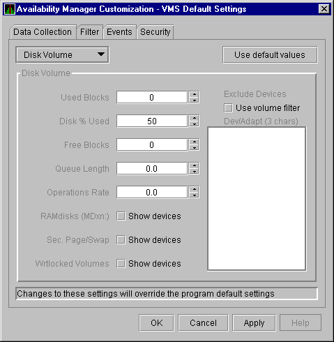Increase the Free Blocks spinner value
This screenshot has width=334, height=342.
tap(194, 142)
